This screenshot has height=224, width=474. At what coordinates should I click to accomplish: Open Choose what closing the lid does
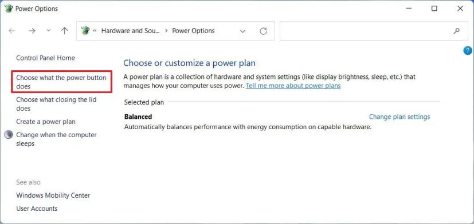point(56,104)
